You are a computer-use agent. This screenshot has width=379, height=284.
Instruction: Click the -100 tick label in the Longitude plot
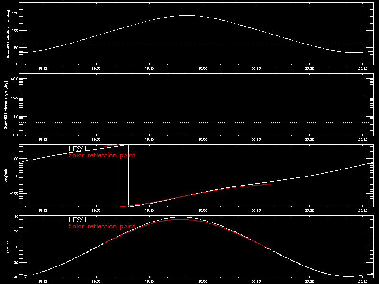[x=14, y=193]
